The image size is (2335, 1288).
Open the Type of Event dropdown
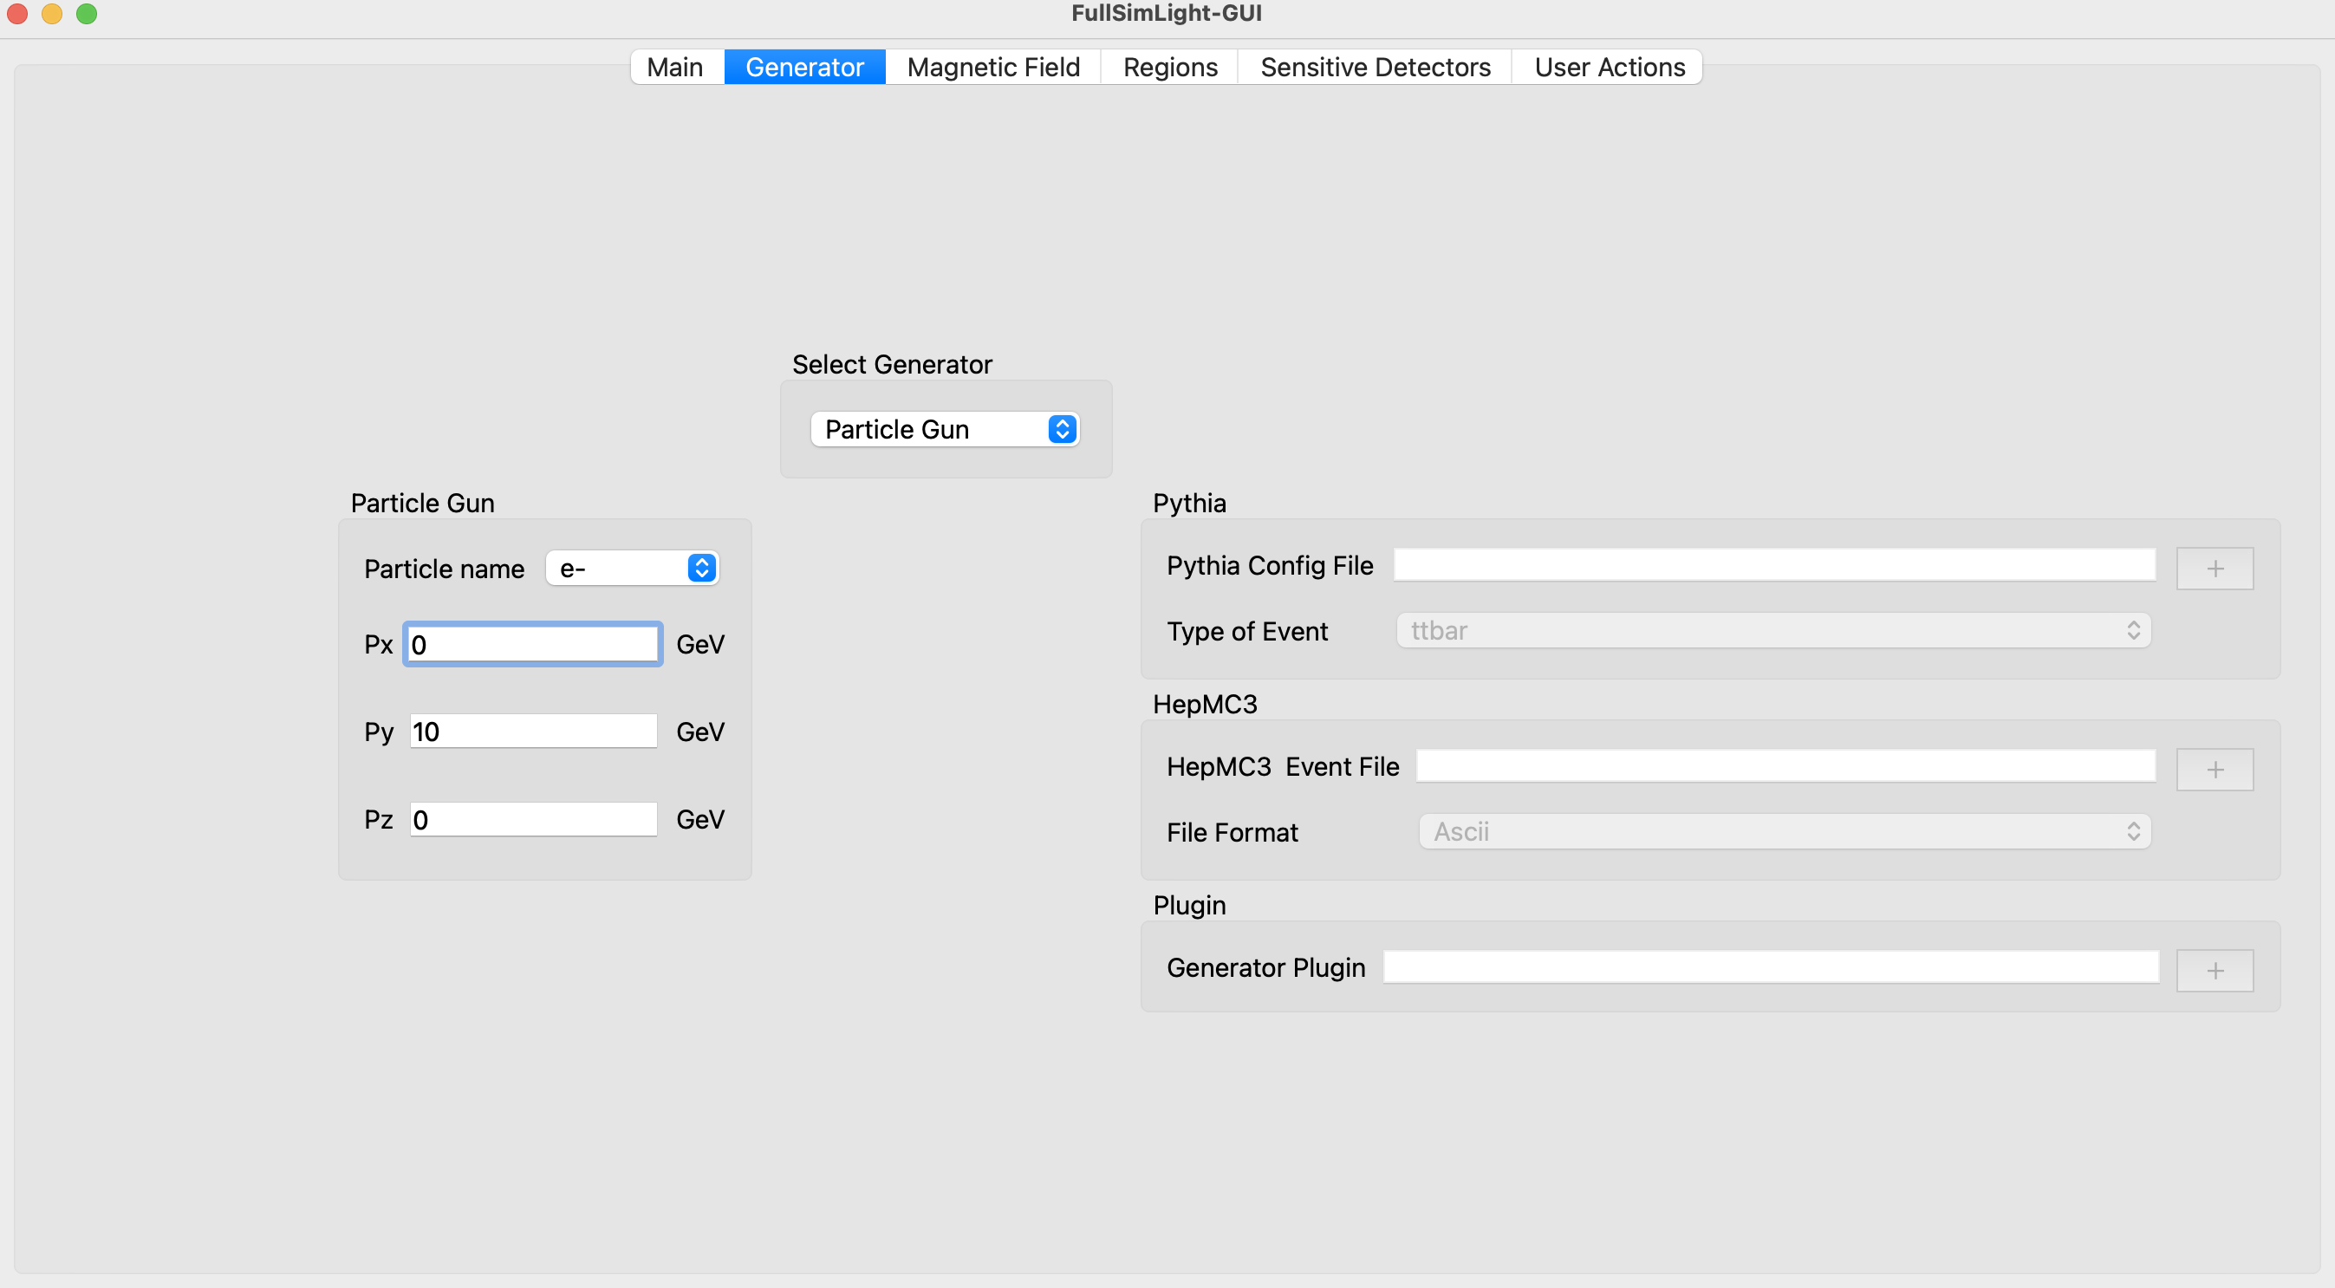pyautogui.click(x=1773, y=631)
